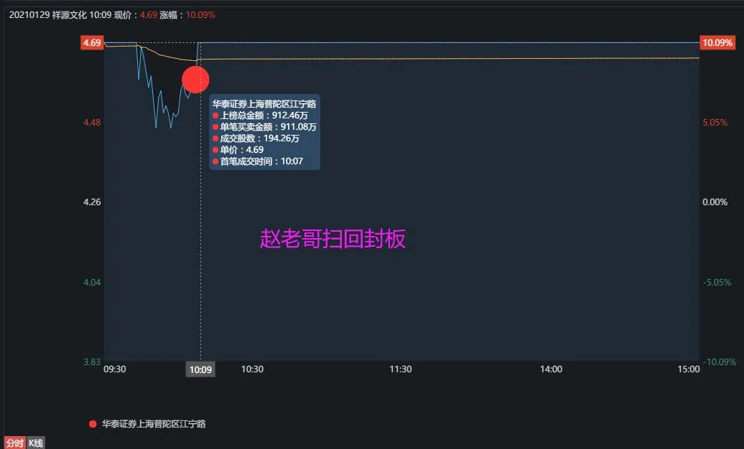The image size is (744, 449).
Task: Select the red bullet beside 首笔成交时间
Action: click(x=215, y=161)
